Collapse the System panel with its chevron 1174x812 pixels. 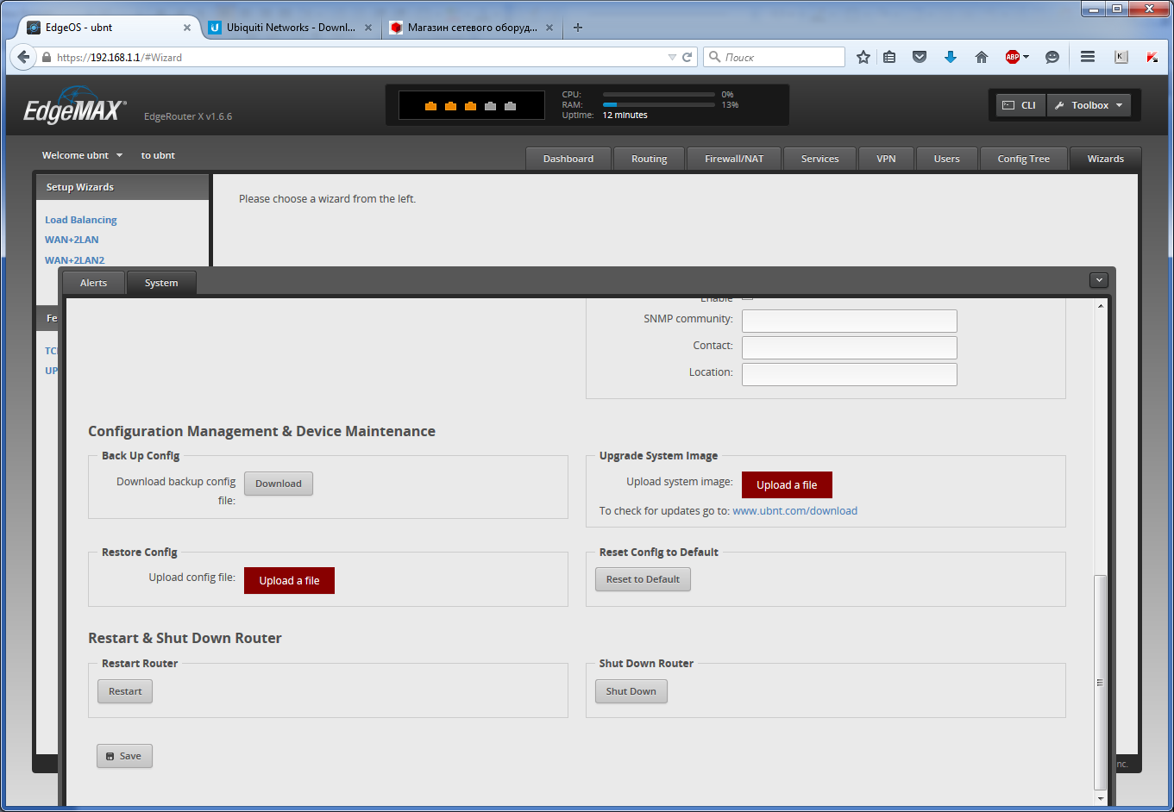click(x=1098, y=279)
